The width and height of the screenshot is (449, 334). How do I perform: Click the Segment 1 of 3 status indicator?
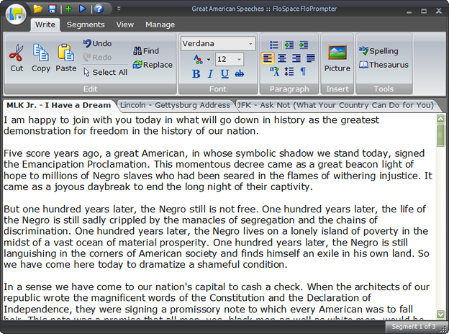(x=414, y=327)
